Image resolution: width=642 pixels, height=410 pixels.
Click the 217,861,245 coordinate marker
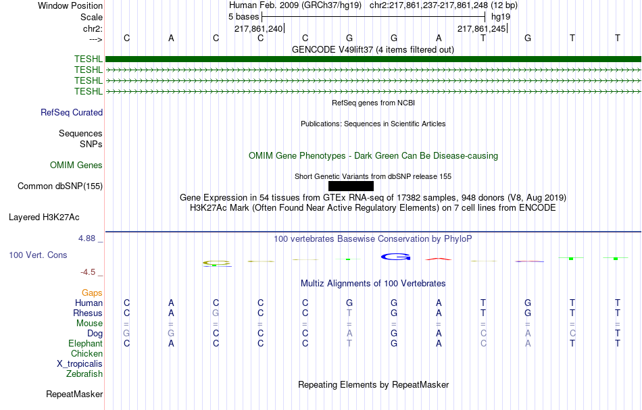[x=481, y=28]
